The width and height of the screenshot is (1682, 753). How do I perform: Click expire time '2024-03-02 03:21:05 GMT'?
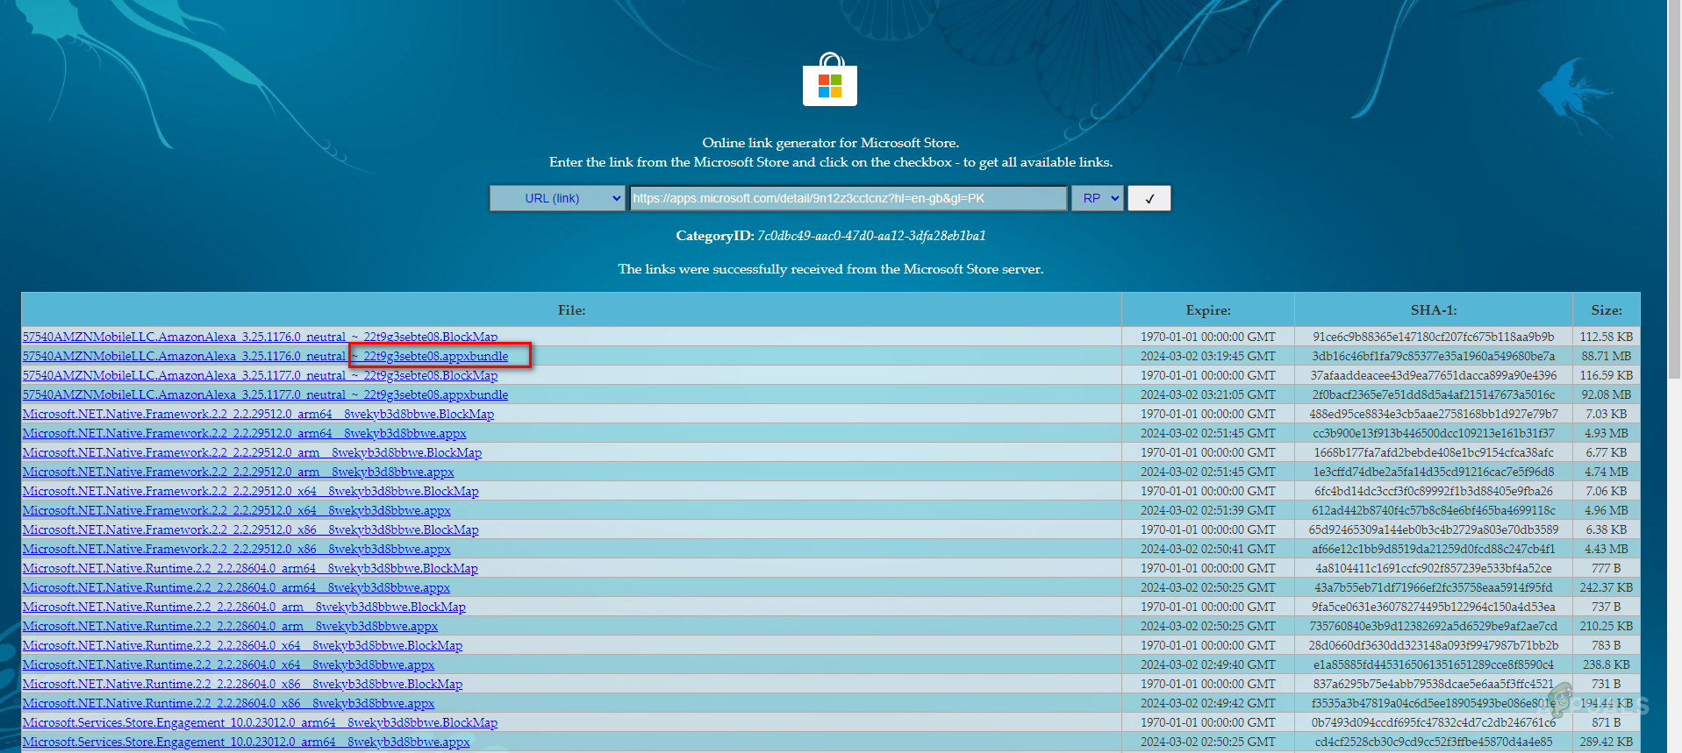[x=1208, y=394]
